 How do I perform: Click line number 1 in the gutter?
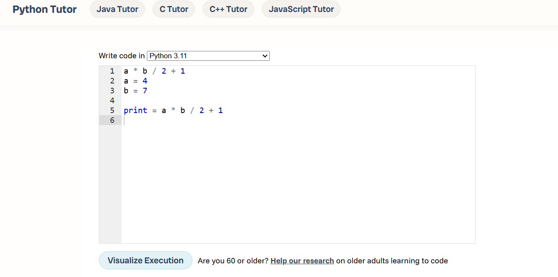[x=112, y=71]
